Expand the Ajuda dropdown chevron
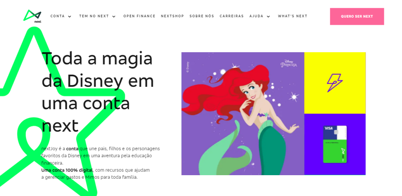This screenshot has width=402, height=196. [269, 16]
